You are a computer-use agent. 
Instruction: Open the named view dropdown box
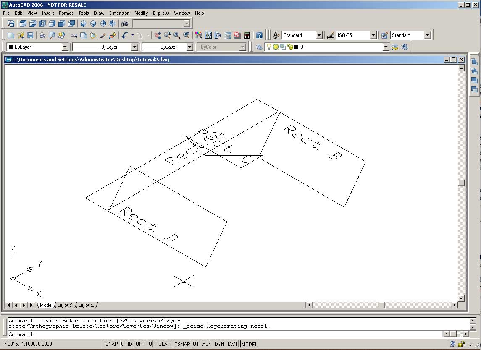[161, 24]
